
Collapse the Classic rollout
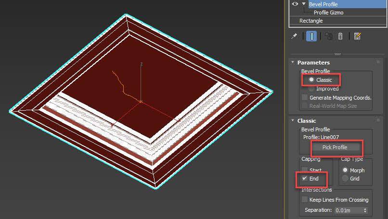(293, 121)
